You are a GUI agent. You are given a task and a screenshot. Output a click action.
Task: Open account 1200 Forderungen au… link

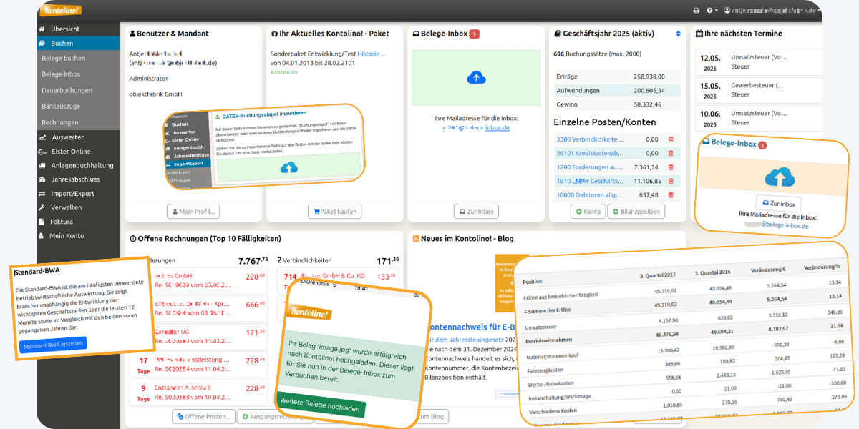point(590,167)
